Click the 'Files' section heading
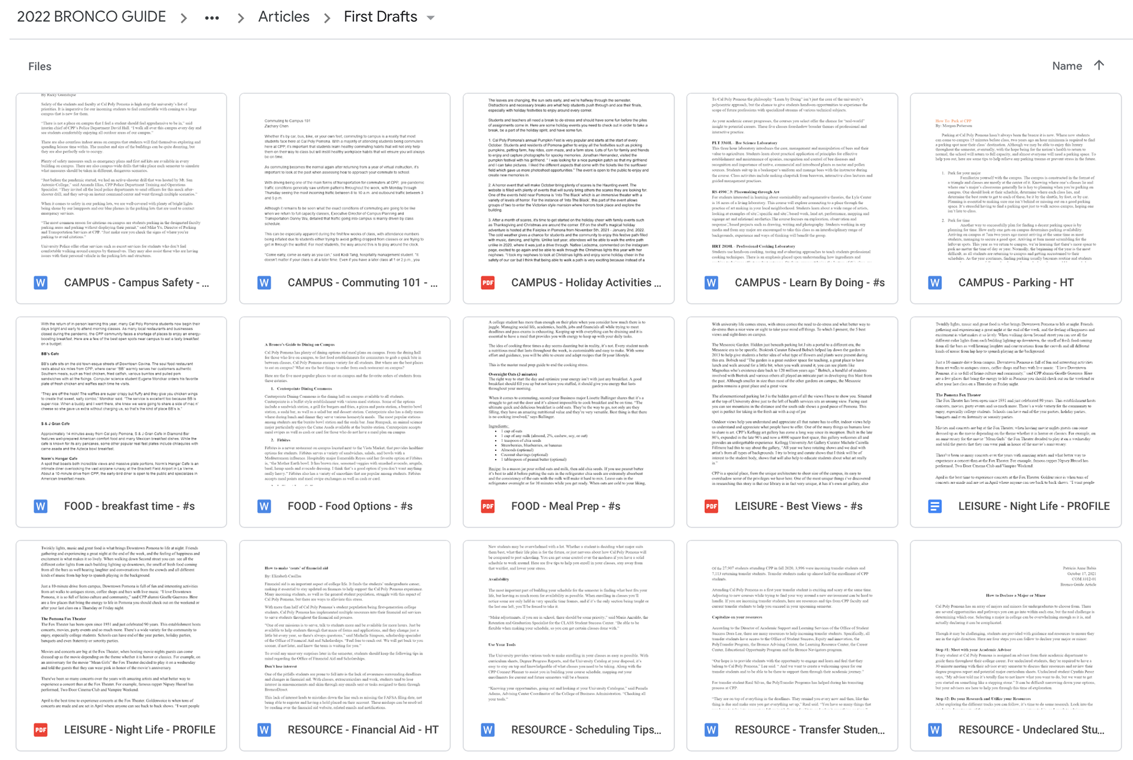1133x760 pixels. tap(40, 67)
